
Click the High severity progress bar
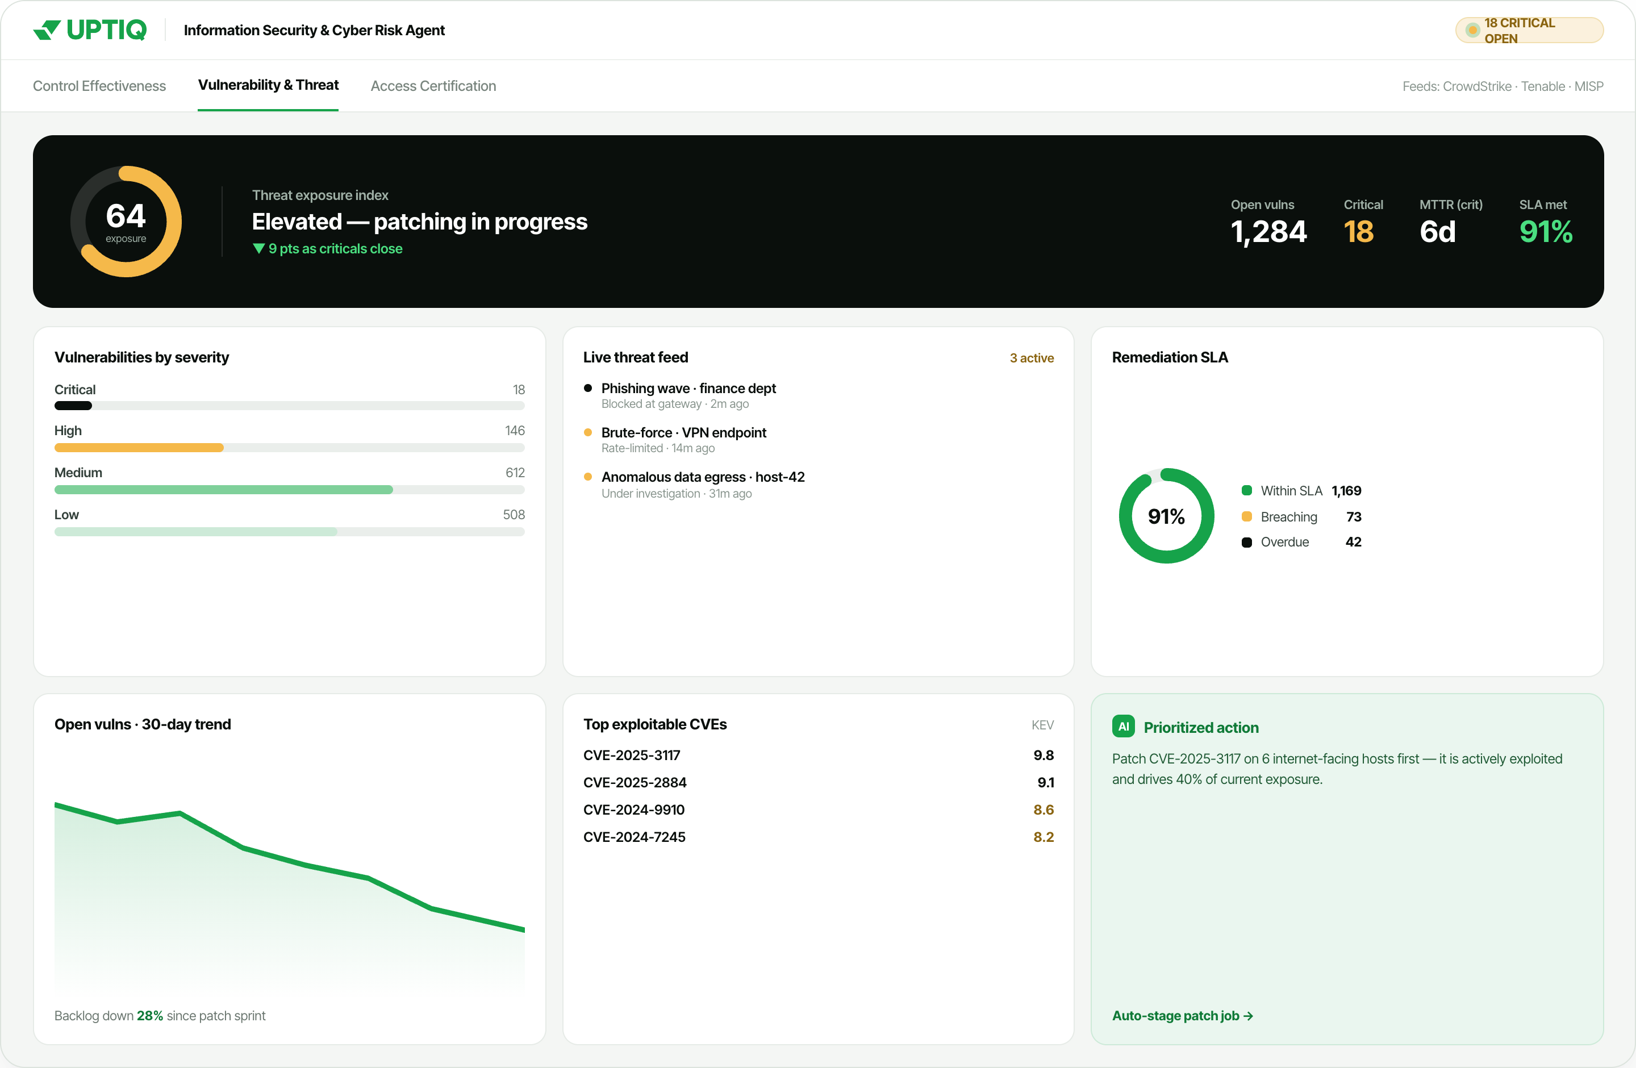(x=289, y=448)
